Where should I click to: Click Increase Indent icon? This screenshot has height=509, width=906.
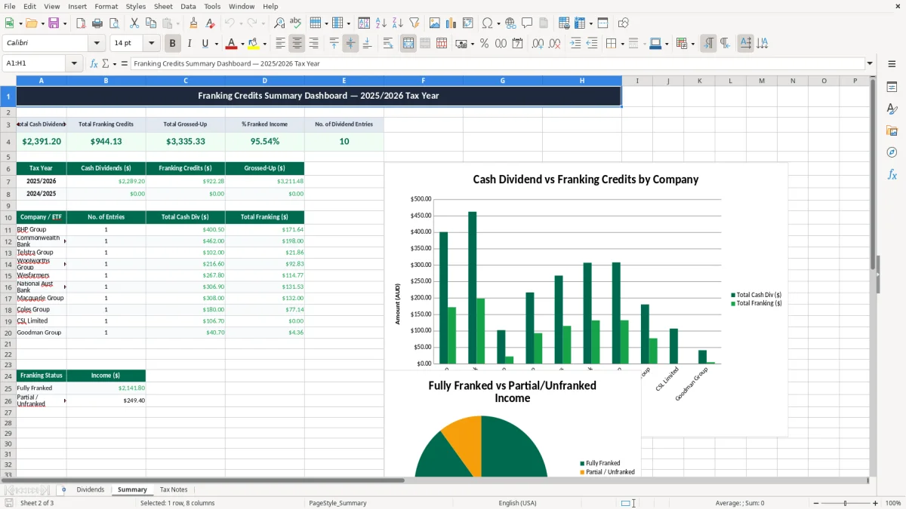(x=576, y=44)
